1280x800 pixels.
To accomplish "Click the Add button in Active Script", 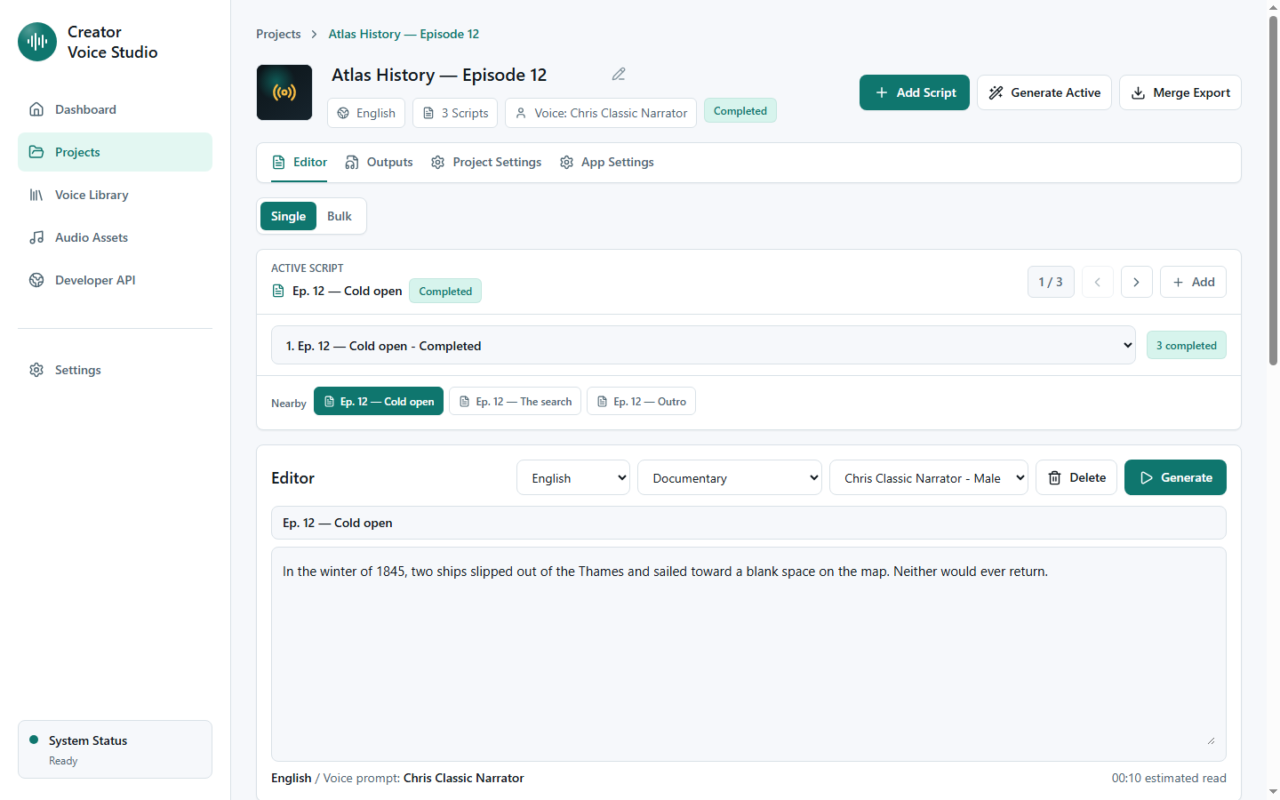I will [x=1193, y=282].
